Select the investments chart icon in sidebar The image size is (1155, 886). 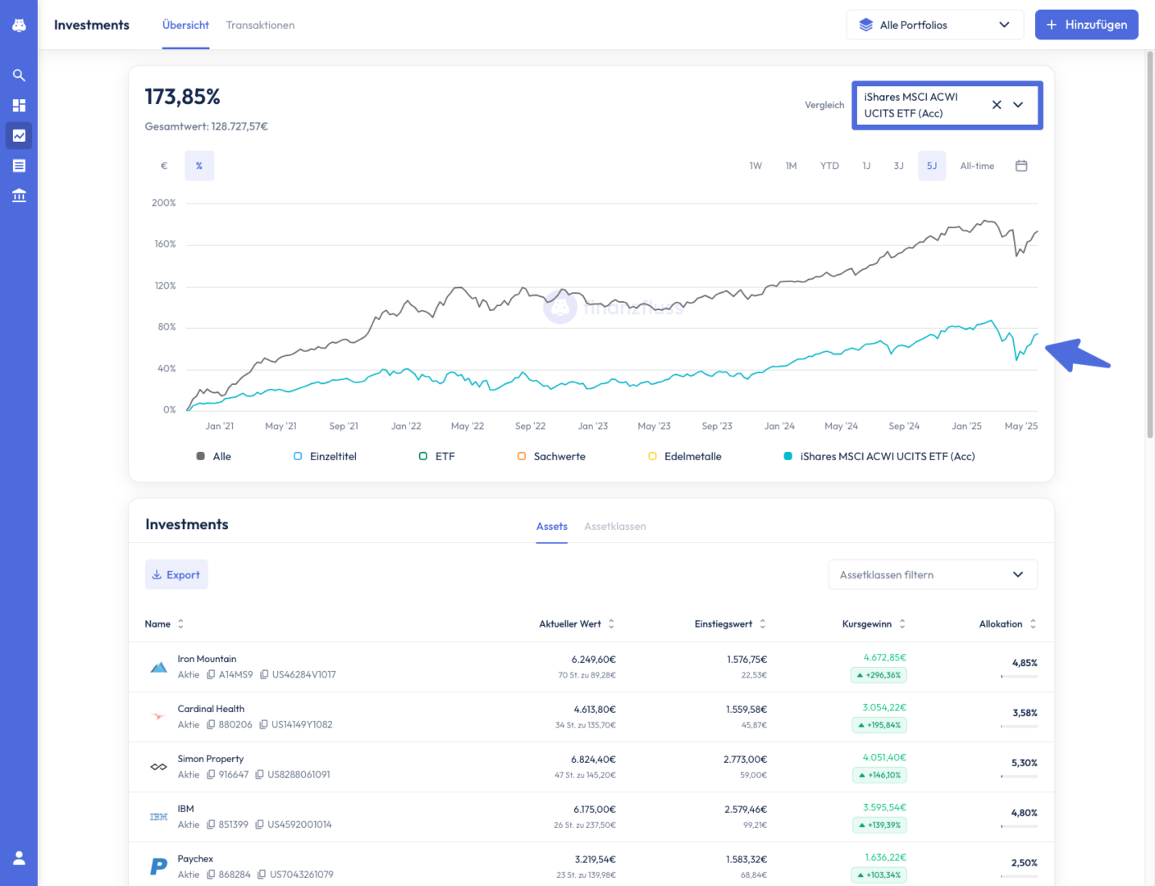click(19, 136)
